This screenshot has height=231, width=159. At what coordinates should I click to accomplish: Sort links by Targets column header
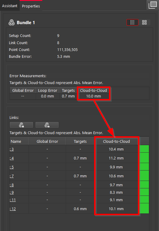[80, 141]
